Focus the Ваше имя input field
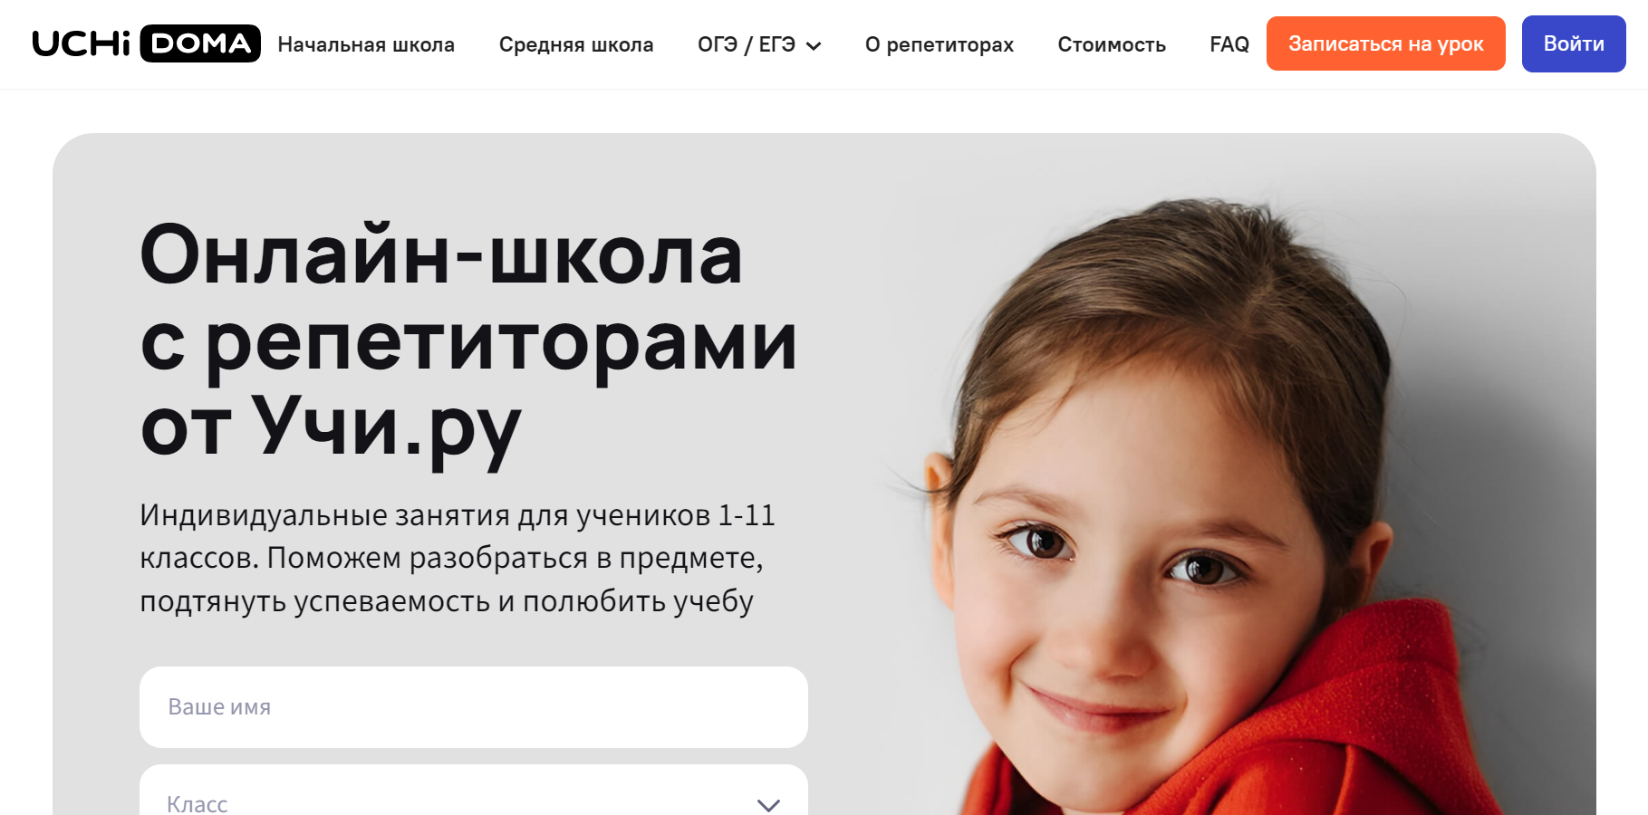Screen dimensions: 1648x815 474,707
